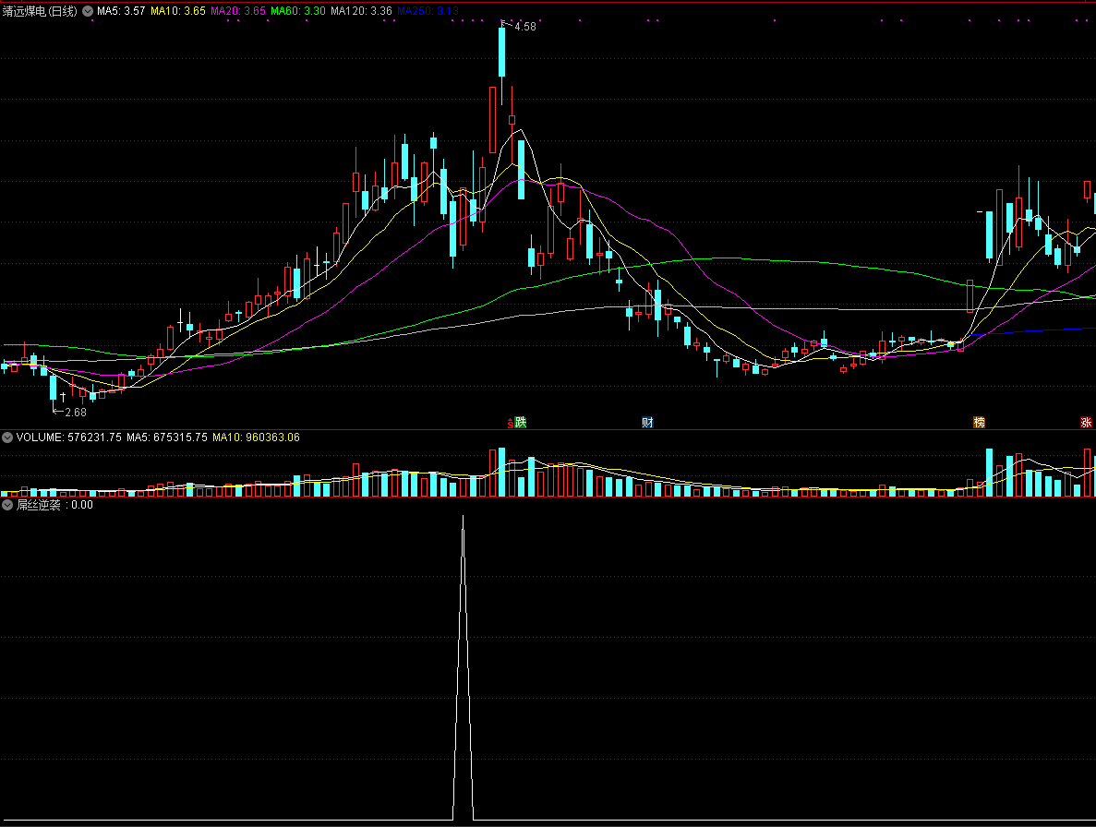Image resolution: width=1096 pixels, height=827 pixels.
Task: Click the orange 榜 marker icon
Action: 979,422
